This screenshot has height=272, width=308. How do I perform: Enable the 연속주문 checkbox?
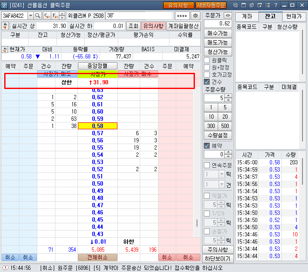coord(207,165)
